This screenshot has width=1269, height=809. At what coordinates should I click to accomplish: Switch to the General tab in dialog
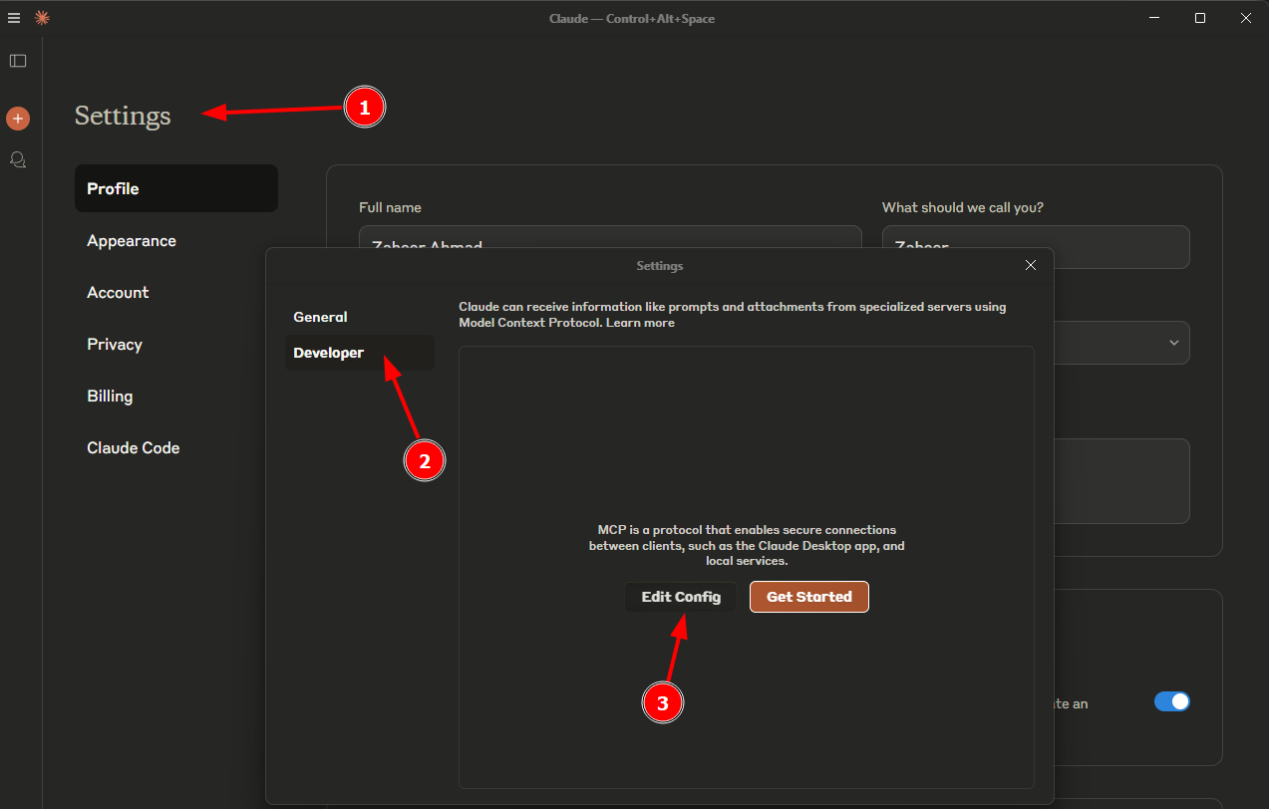coord(320,317)
